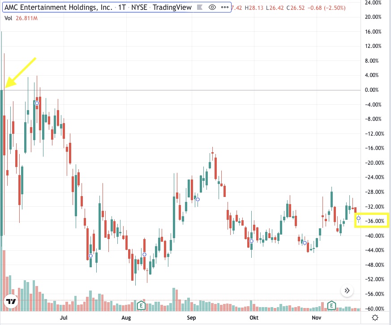Click the -36.00% price scale label
391x325 pixels.
[x=374, y=221]
